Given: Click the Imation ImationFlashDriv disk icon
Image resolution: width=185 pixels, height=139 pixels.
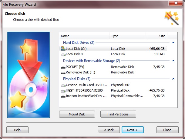Looking at the screenshot, I should coord(63,97).
